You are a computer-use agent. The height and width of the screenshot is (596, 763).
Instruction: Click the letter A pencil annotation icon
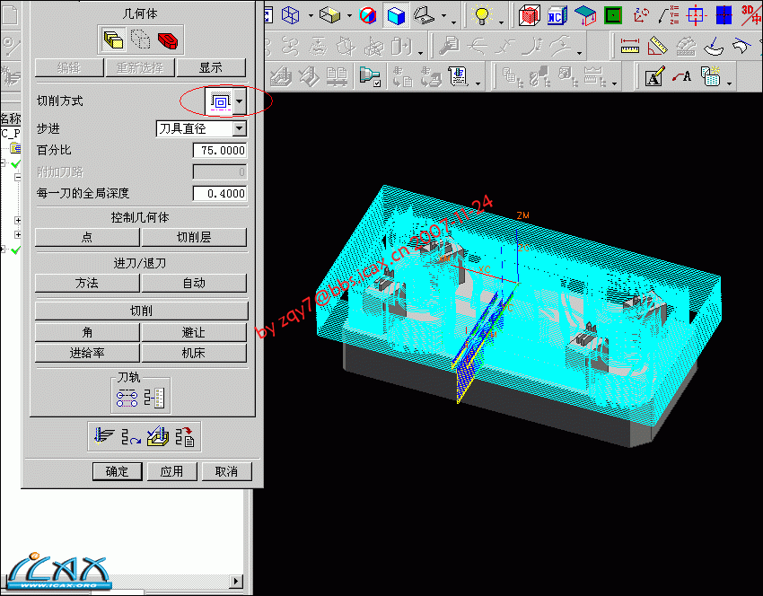[x=654, y=77]
